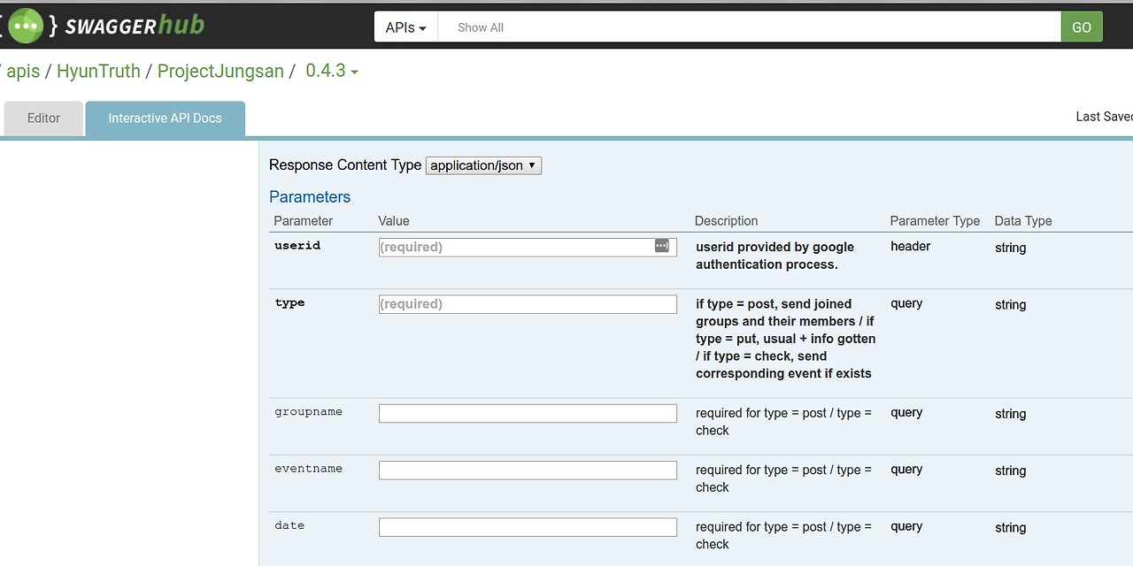Viewport: 1133px width, 566px height.
Task: Click the type required input field
Action: [x=528, y=304]
